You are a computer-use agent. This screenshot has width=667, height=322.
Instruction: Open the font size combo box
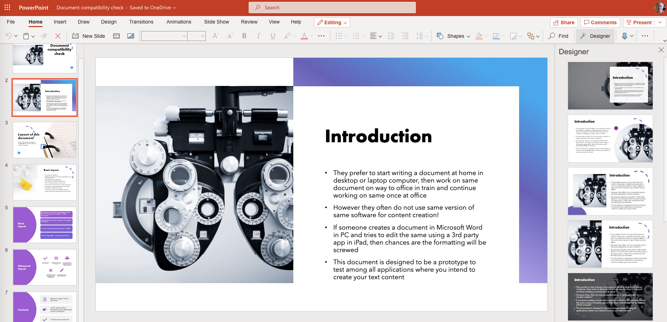coord(196,36)
